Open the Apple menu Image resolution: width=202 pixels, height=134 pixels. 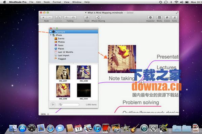pyautogui.click(x=4, y=2)
